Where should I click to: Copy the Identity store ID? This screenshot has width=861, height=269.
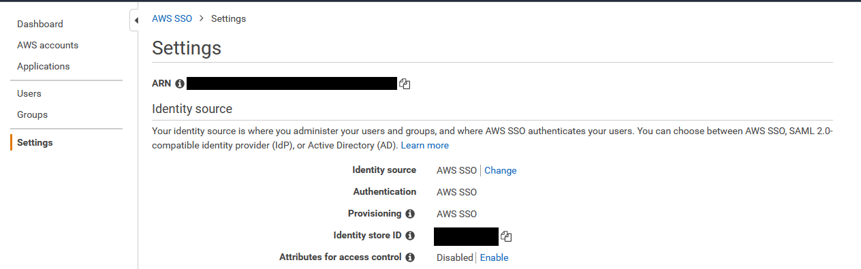(505, 236)
